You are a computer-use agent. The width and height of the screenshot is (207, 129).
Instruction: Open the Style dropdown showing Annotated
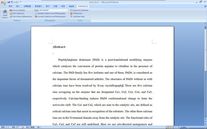[x=53, y=10]
